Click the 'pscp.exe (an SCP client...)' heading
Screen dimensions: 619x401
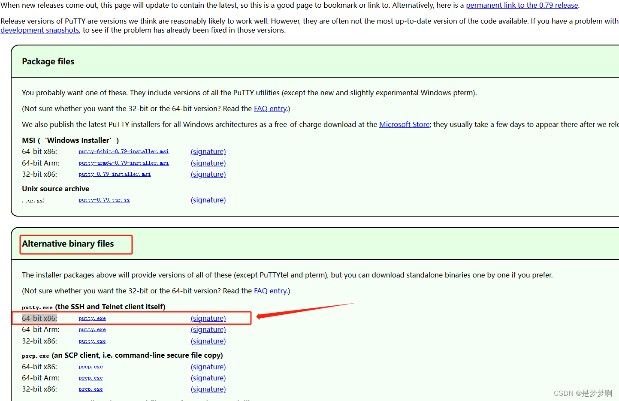coord(122,355)
